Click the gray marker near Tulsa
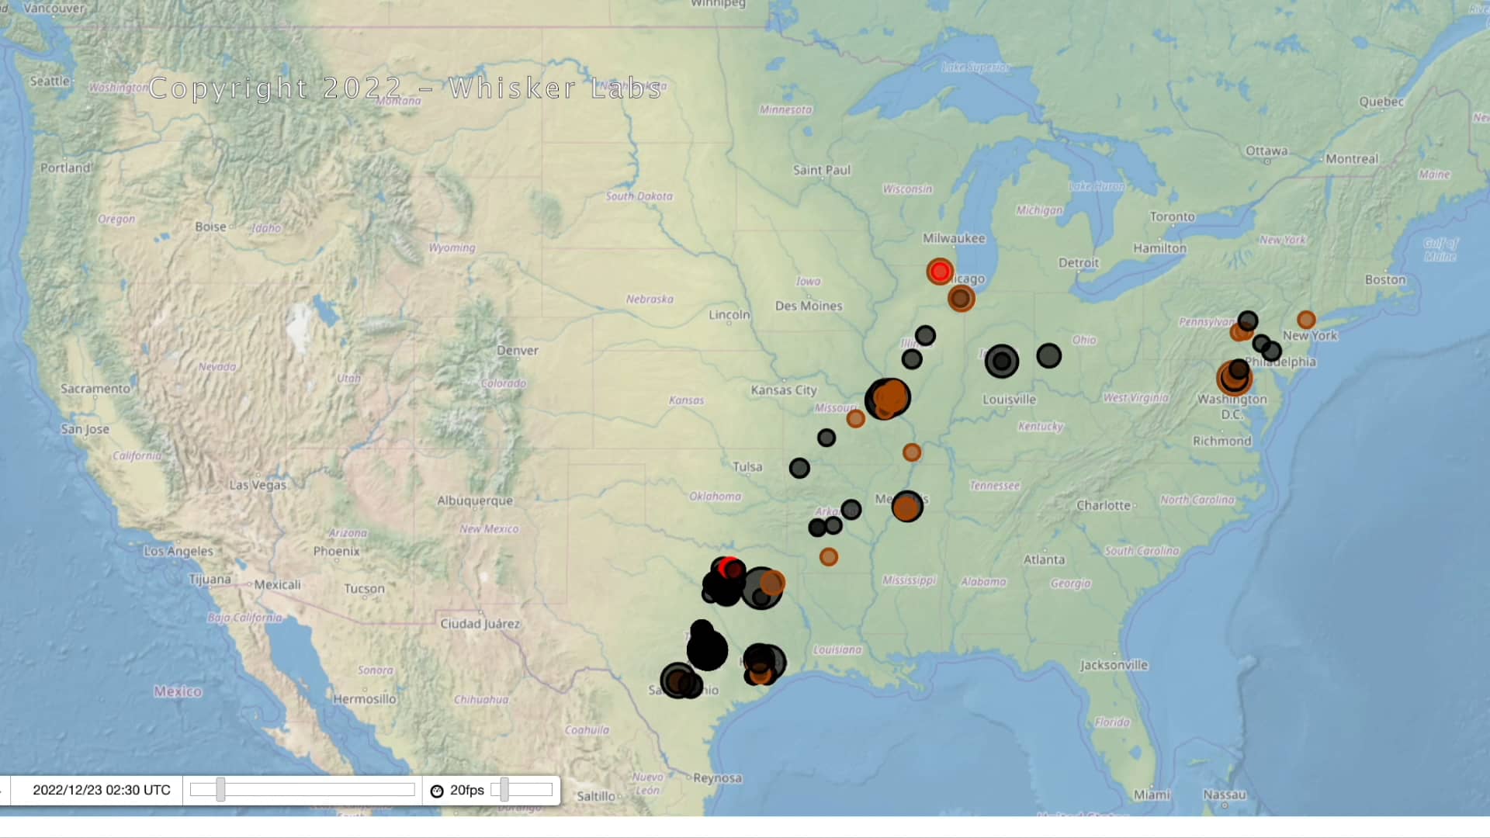 click(x=800, y=469)
